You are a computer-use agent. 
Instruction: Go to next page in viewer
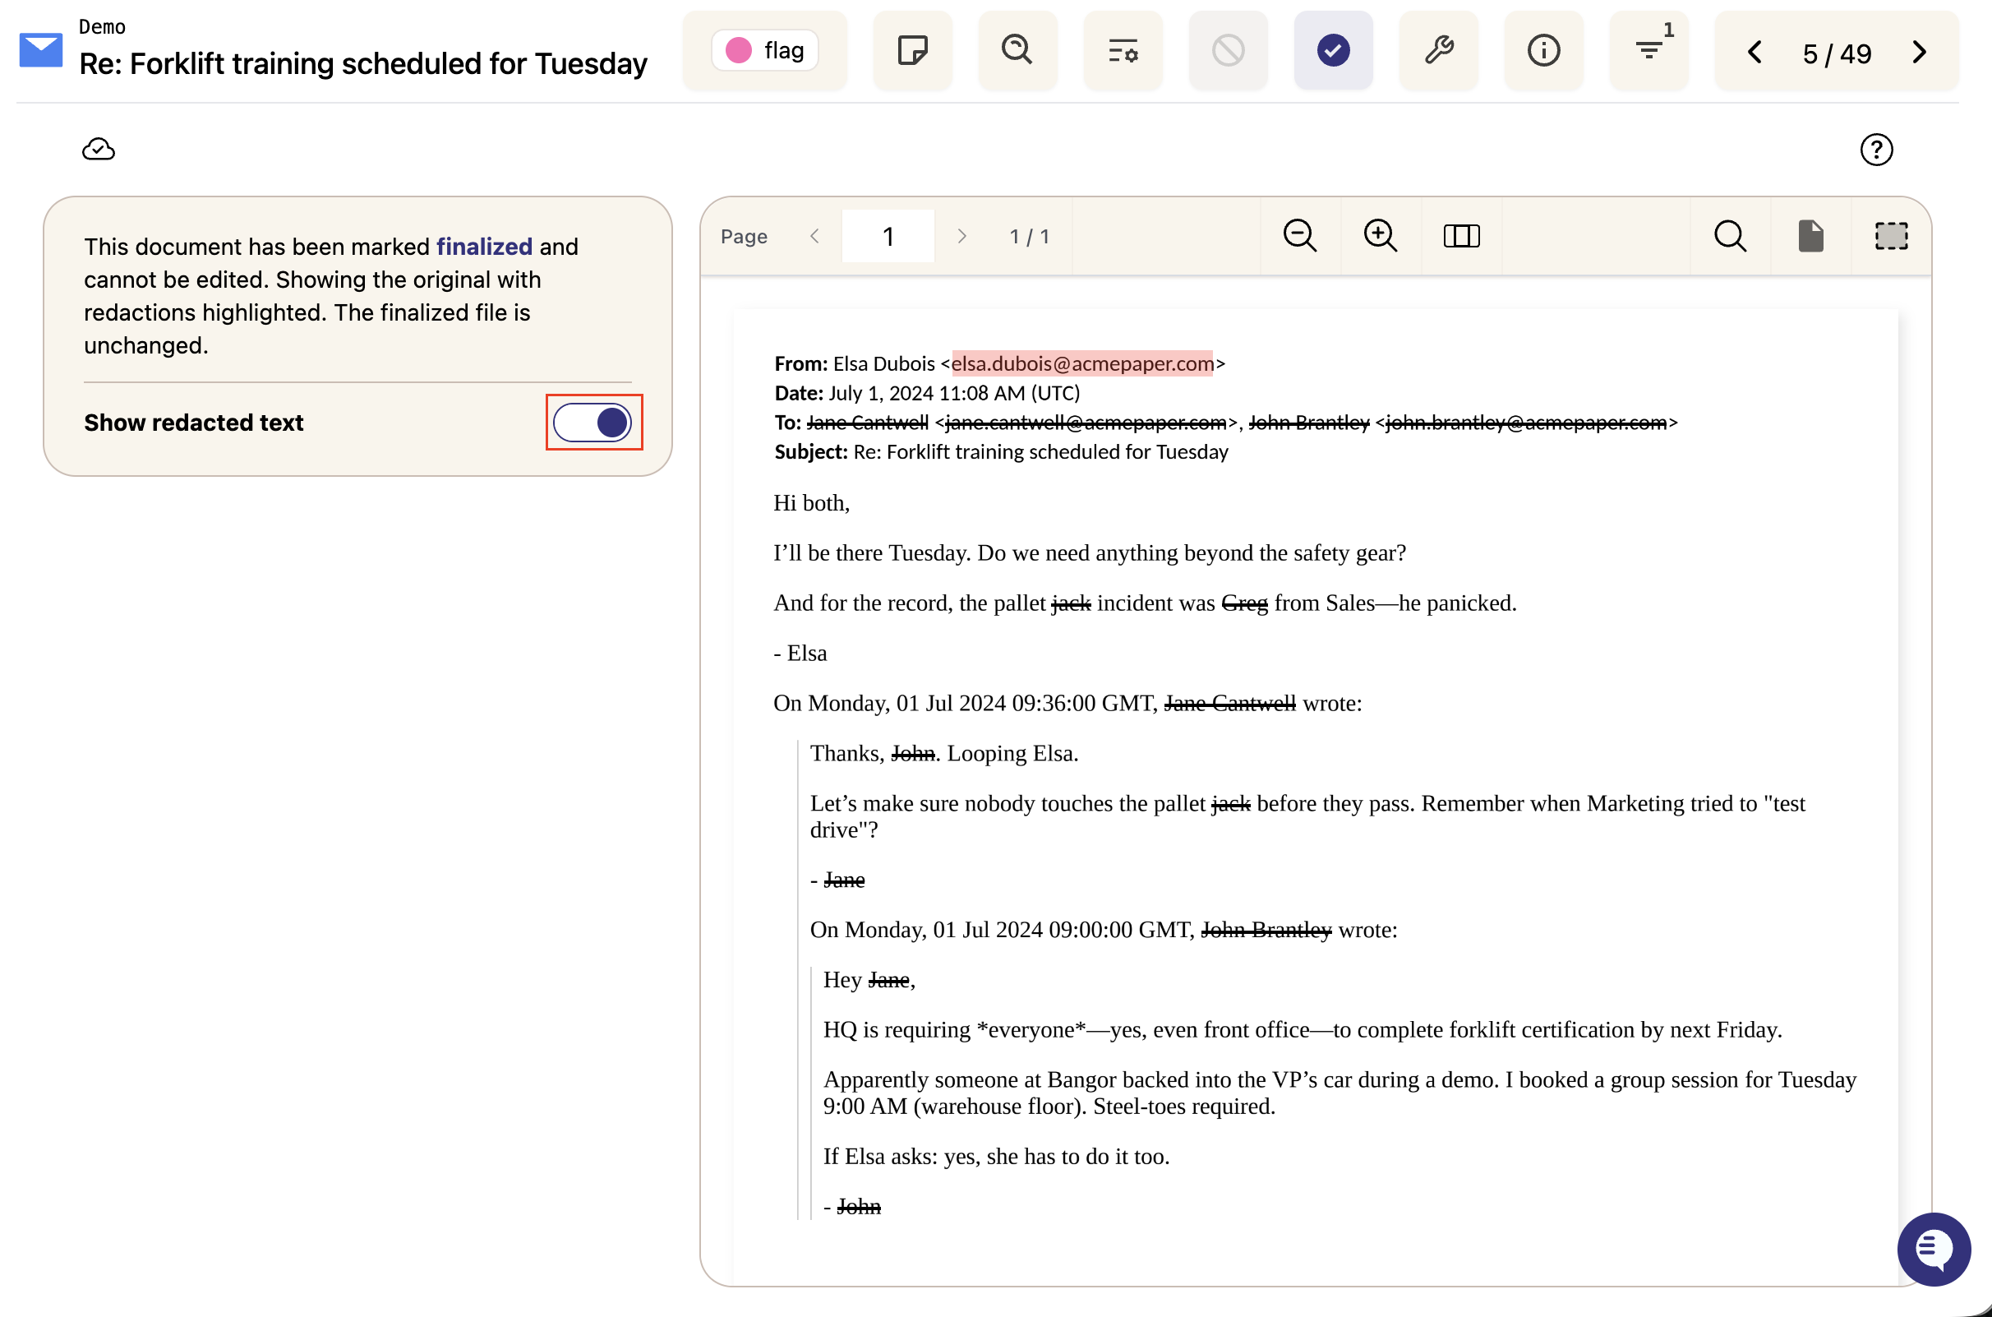click(x=962, y=236)
